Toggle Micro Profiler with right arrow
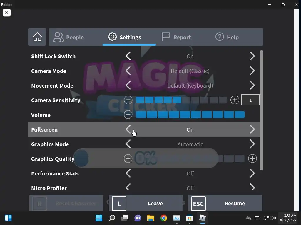Viewport: 301px width, 225px height. (x=252, y=187)
